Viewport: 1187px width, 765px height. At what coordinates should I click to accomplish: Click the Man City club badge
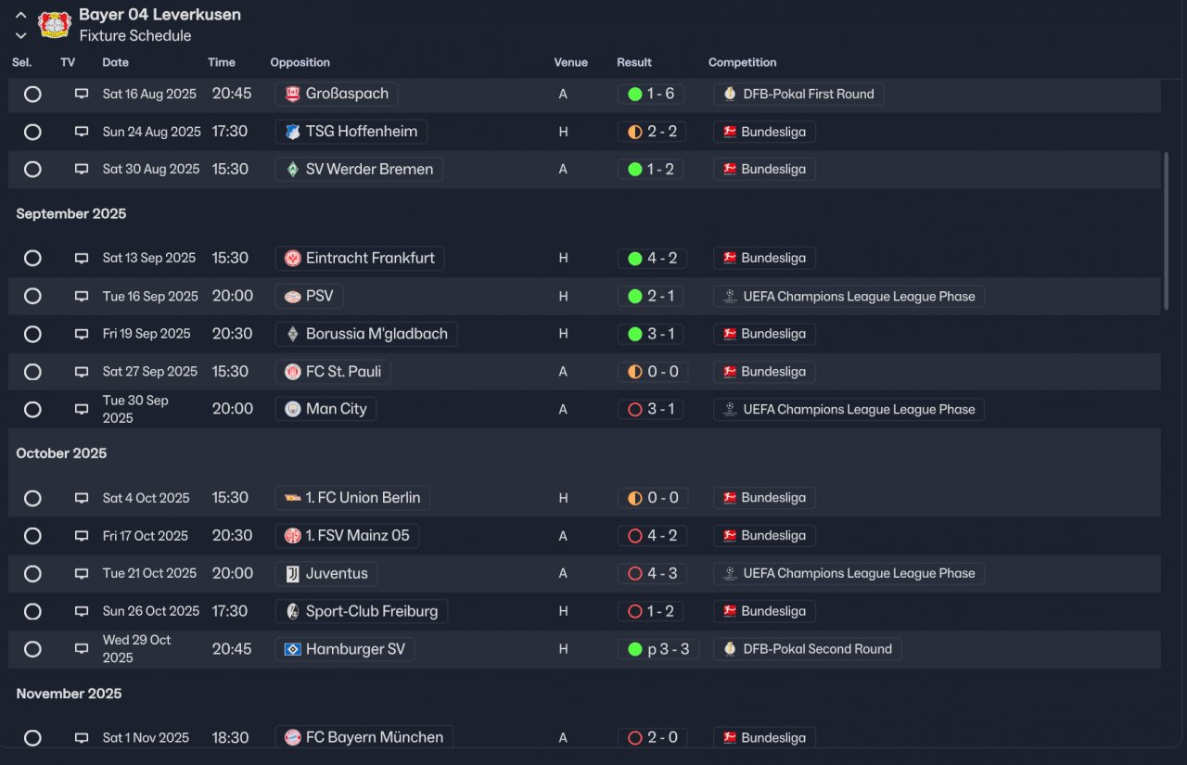pyautogui.click(x=293, y=409)
